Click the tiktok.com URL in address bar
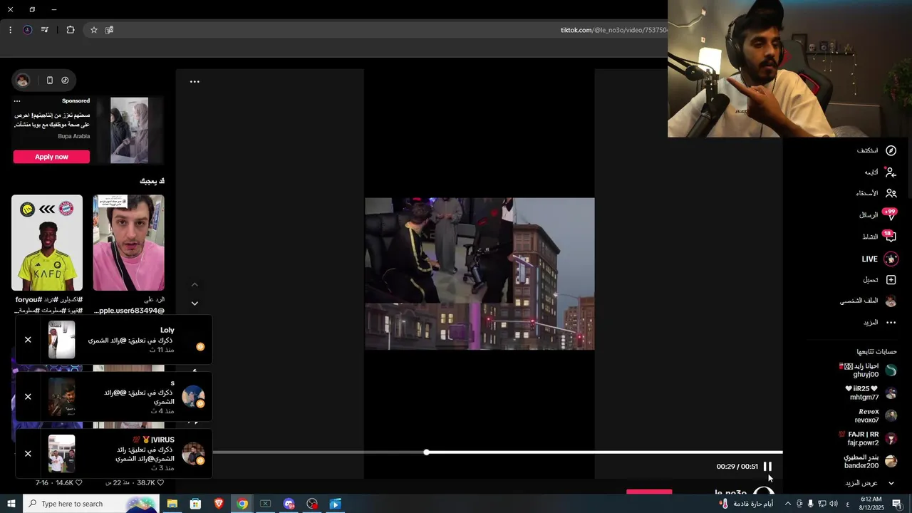The height and width of the screenshot is (513, 912). click(x=613, y=30)
